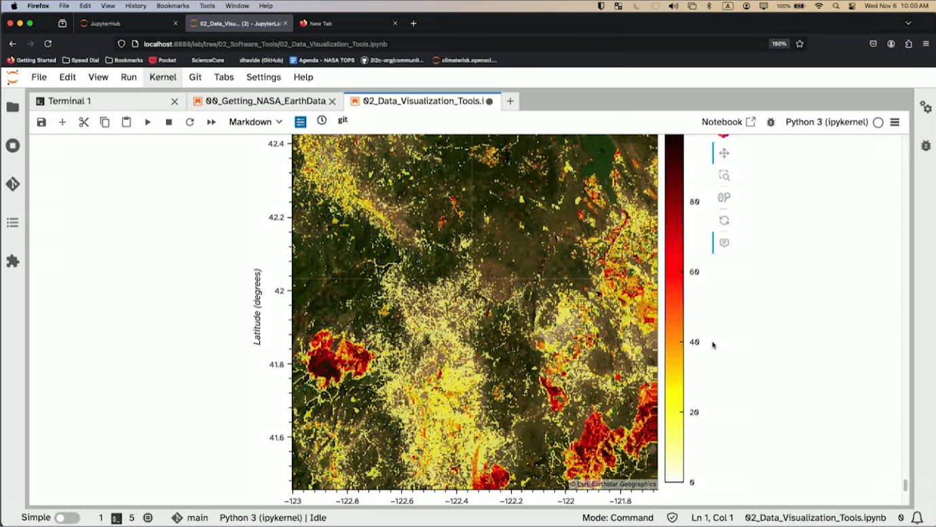This screenshot has width=936, height=527.
Task: Open the Markdown cell type dropdown
Action: pyautogui.click(x=255, y=122)
